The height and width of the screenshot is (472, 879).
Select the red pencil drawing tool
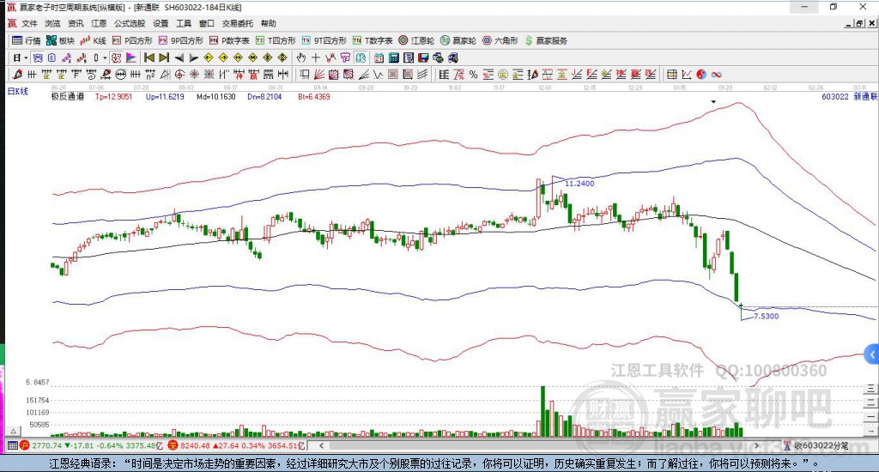tap(17, 74)
